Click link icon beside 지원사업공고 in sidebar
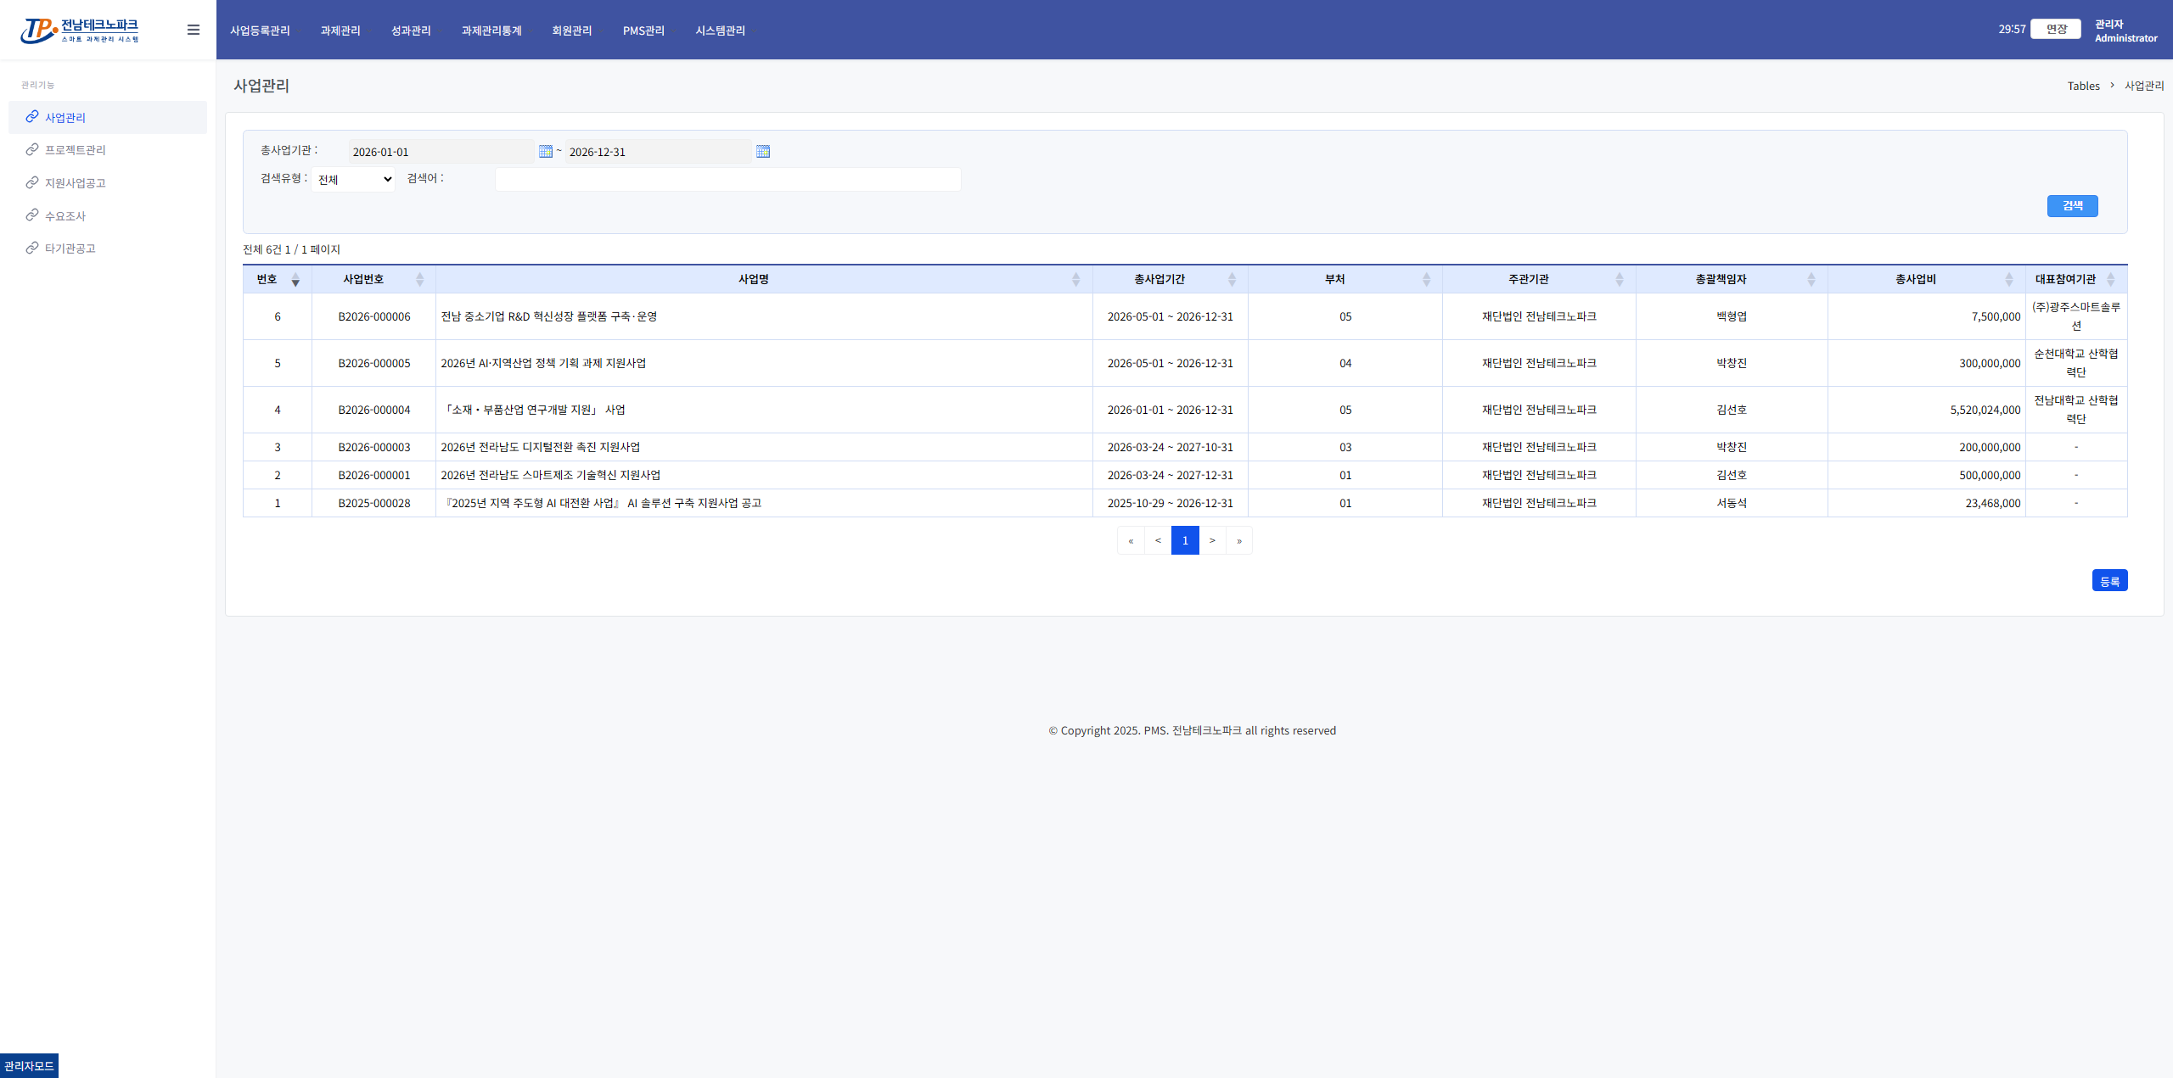 [x=32, y=182]
